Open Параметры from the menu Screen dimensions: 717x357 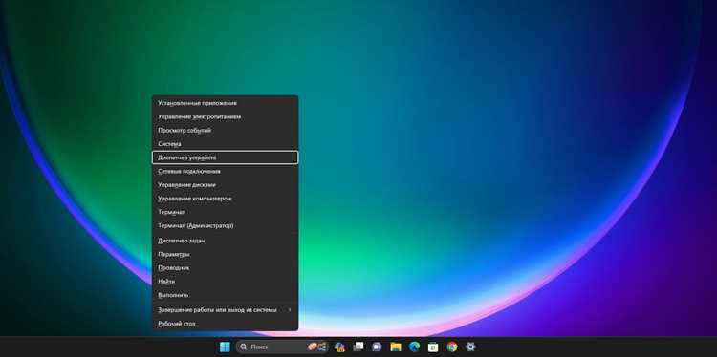point(225,254)
